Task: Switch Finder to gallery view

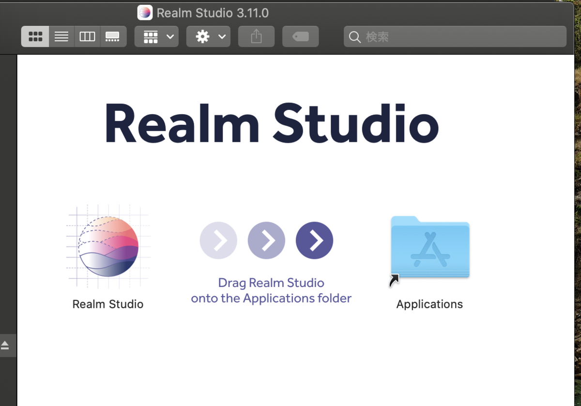Action: (113, 37)
